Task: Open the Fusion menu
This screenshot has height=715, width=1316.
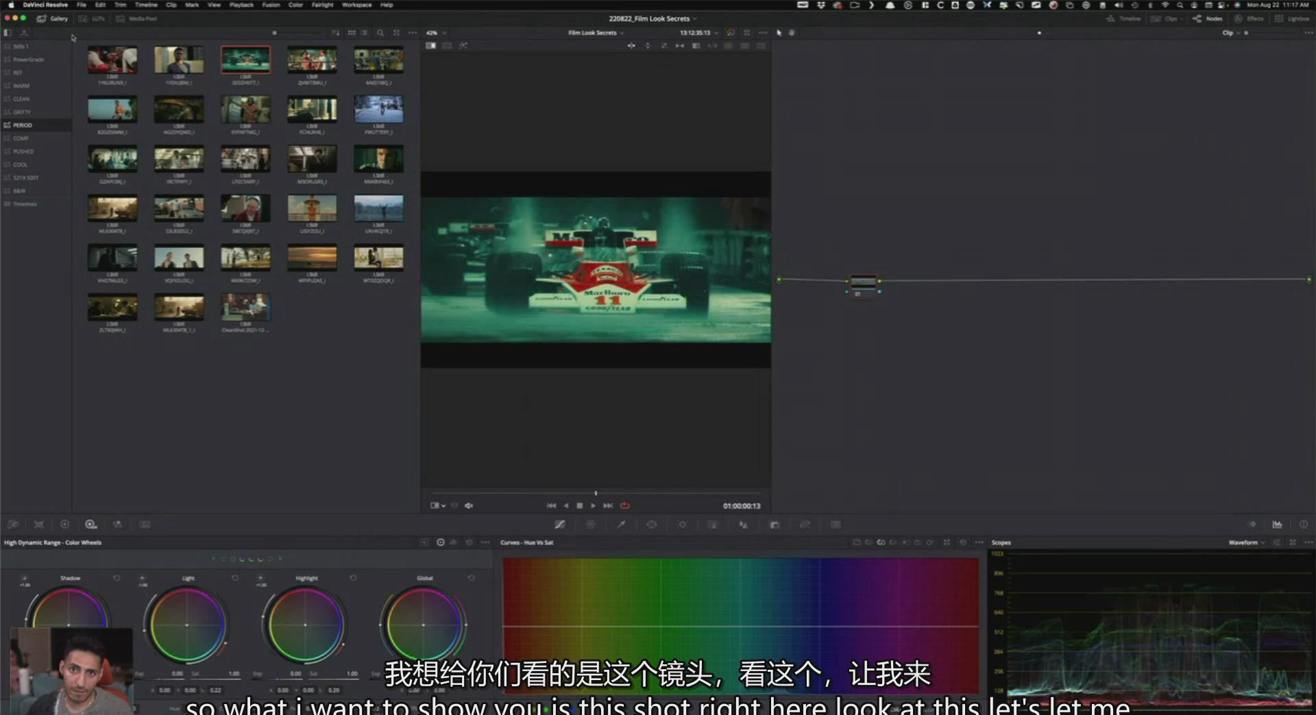Action: click(271, 5)
